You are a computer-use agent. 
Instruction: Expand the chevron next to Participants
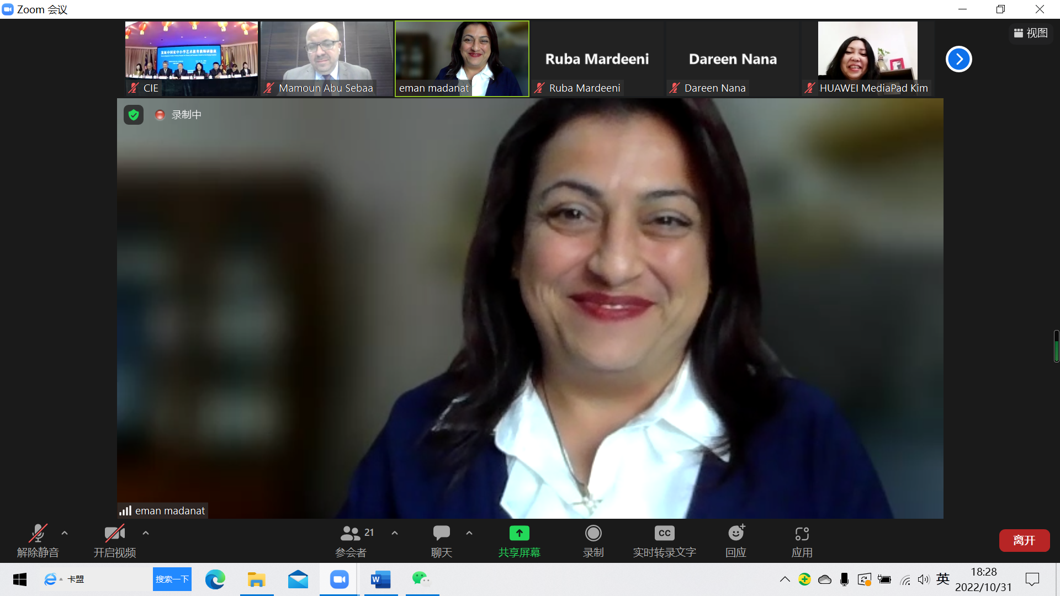point(395,533)
